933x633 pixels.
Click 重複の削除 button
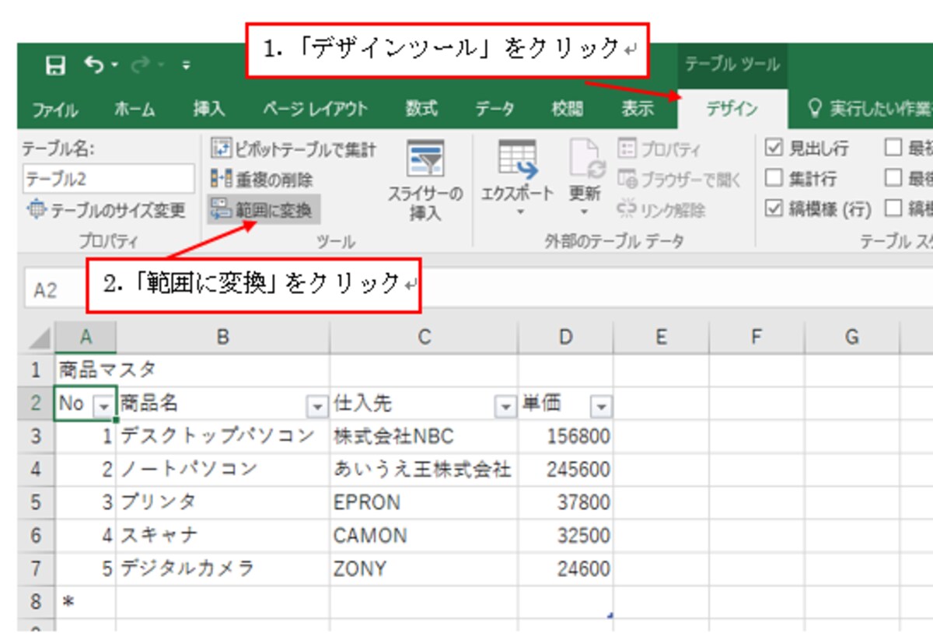pos(263,180)
